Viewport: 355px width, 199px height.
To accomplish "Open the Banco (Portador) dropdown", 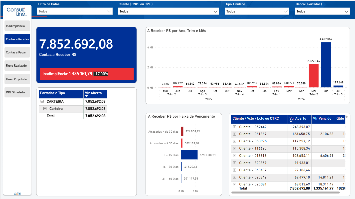I will (322, 11).
